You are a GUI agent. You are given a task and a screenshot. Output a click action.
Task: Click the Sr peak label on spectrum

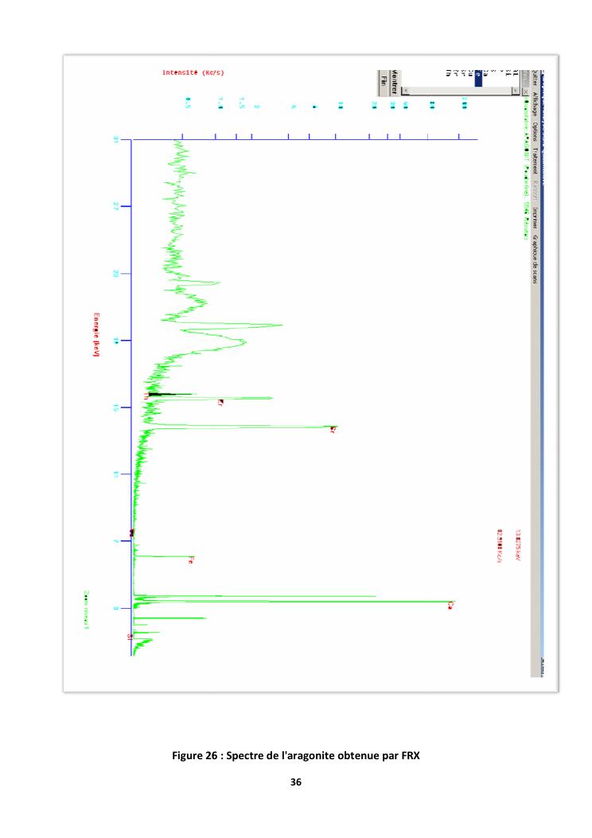pyautogui.click(x=333, y=430)
